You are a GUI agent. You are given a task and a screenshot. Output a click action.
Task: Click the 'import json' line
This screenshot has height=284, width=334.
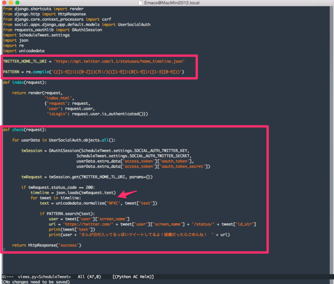[15, 40]
